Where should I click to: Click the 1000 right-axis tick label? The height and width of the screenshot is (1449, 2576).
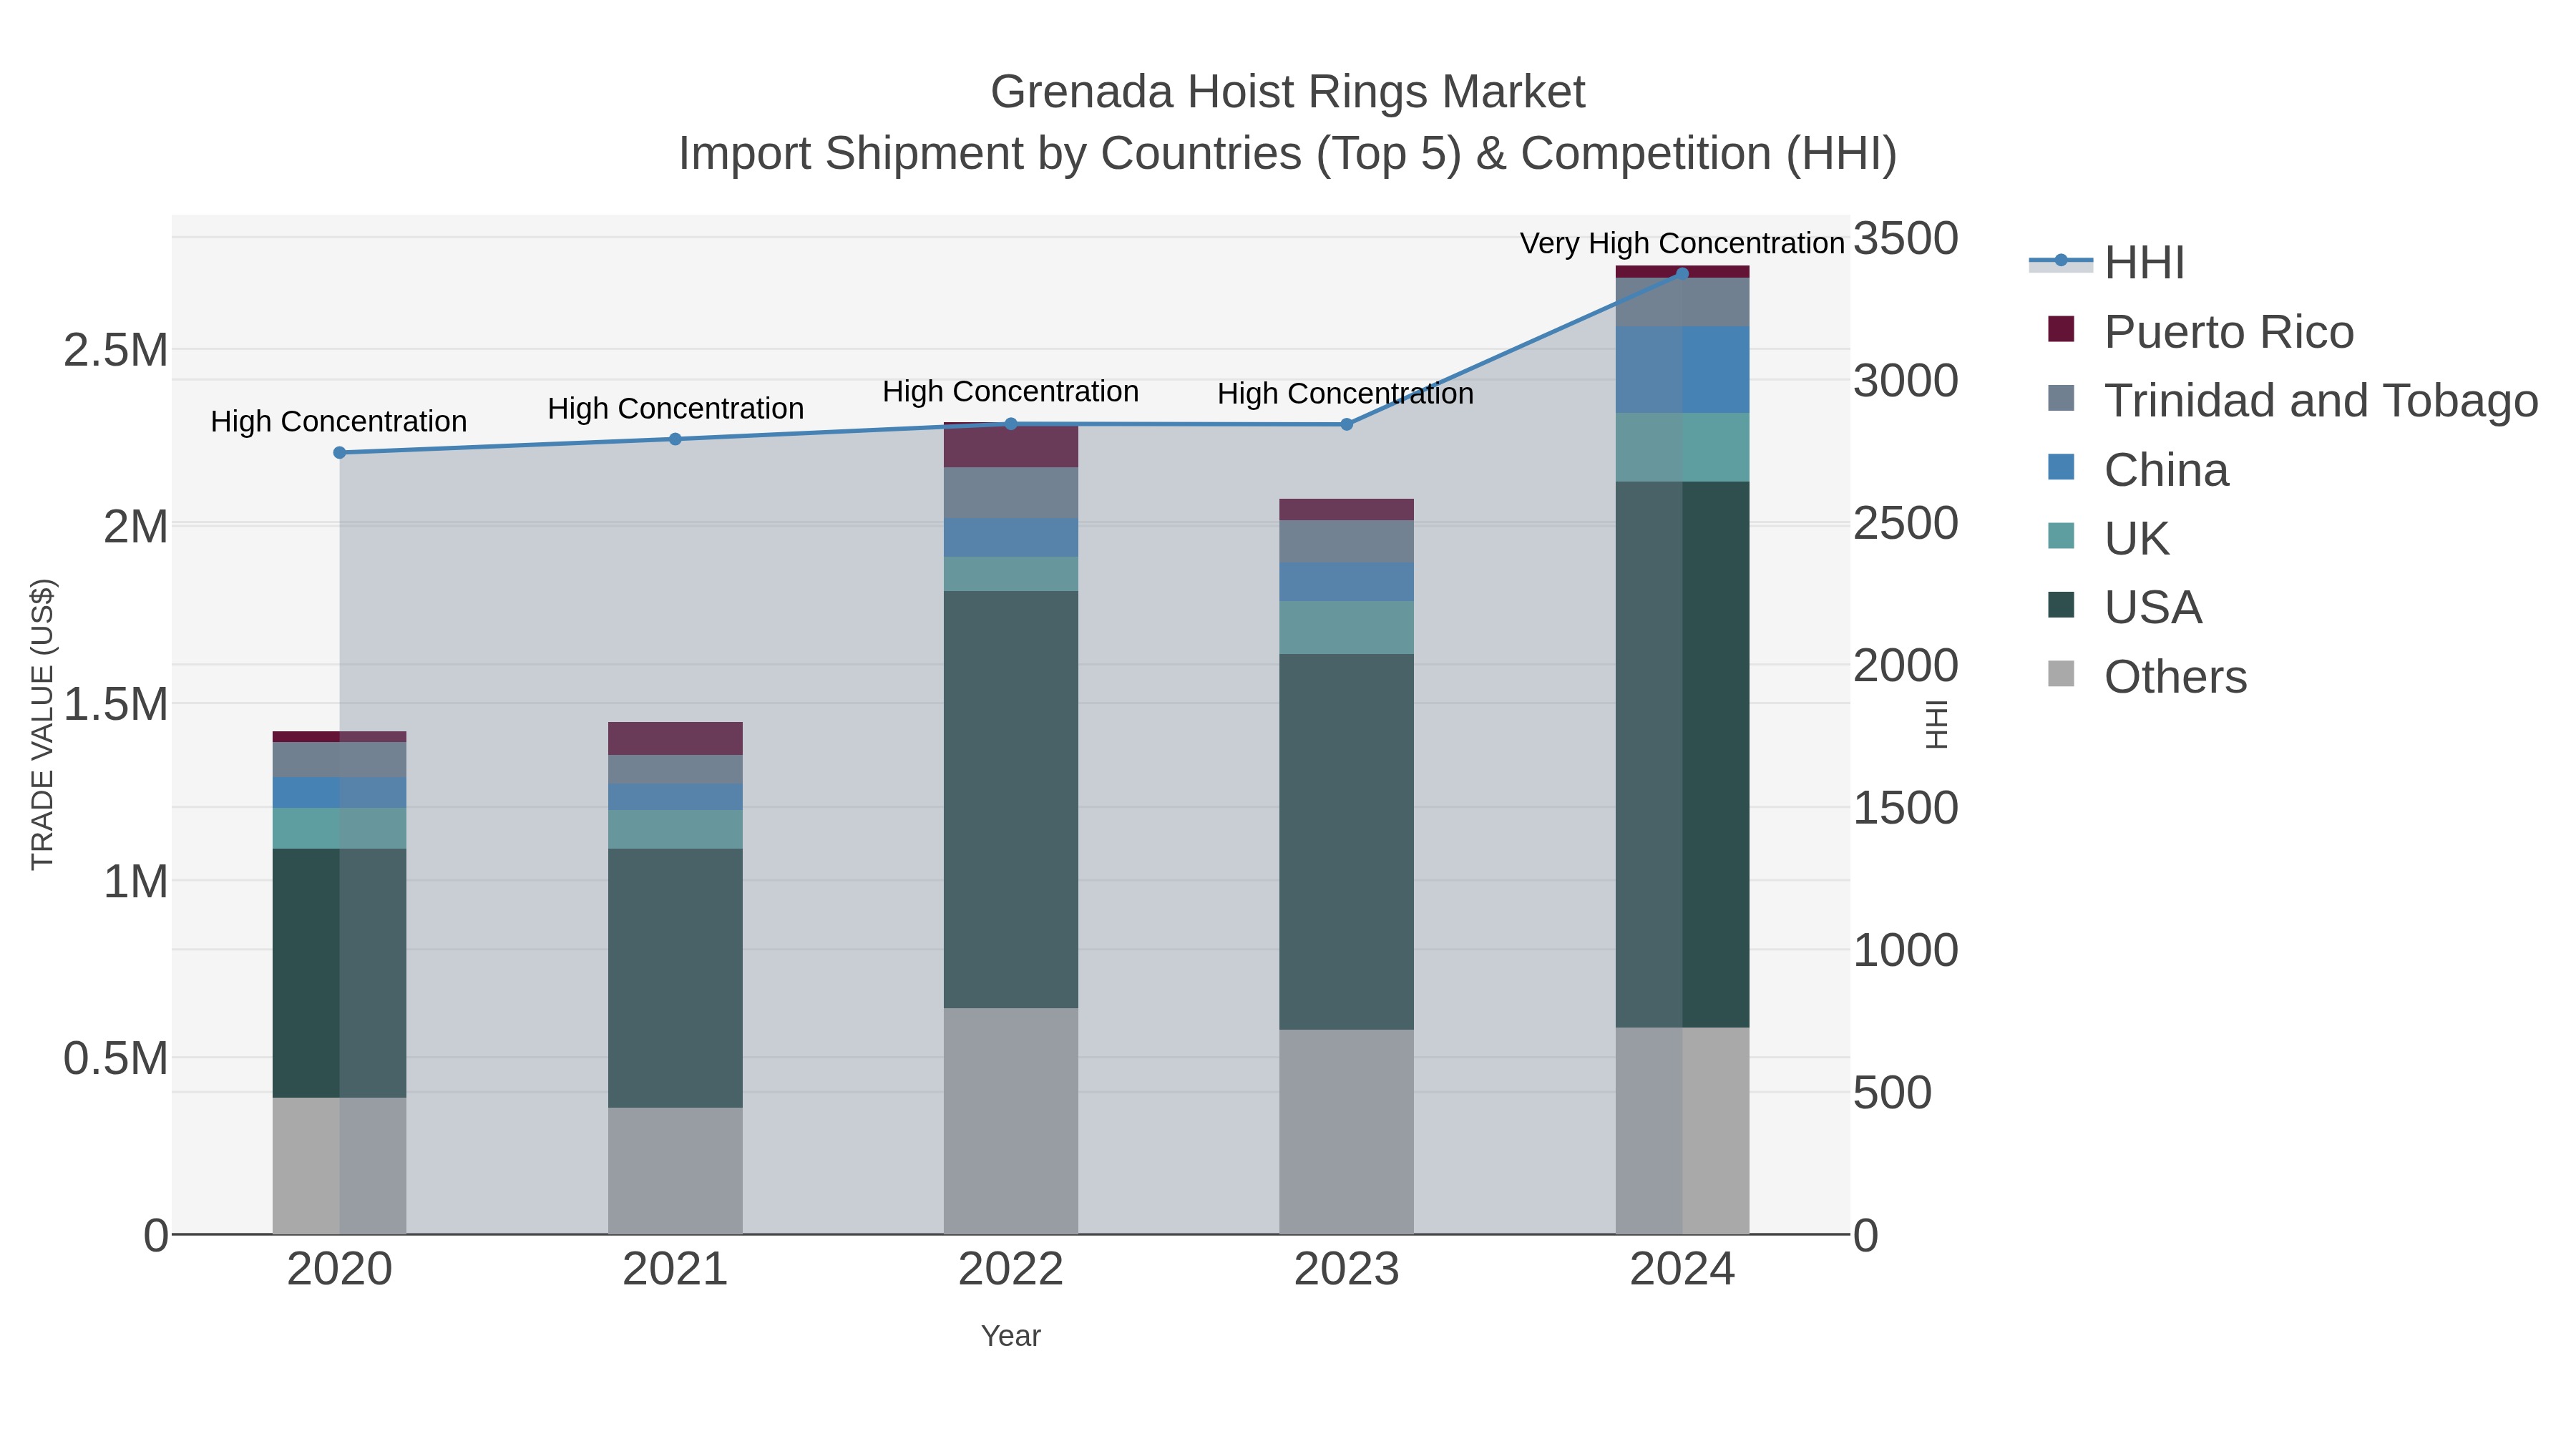click(x=1906, y=950)
